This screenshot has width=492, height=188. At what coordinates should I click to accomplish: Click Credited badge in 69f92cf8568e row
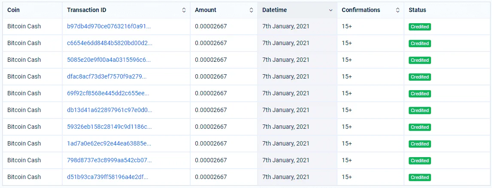point(420,94)
